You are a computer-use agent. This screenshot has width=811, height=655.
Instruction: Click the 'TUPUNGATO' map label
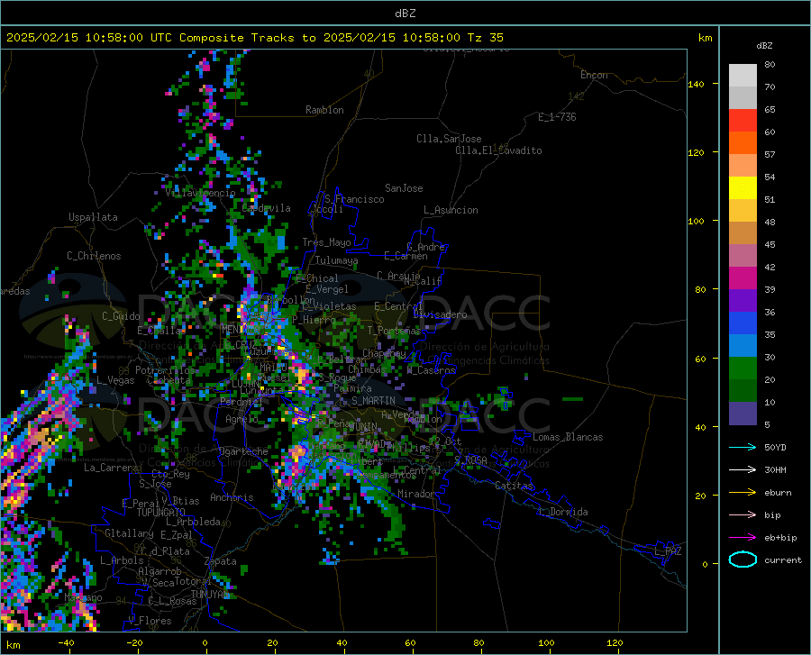(161, 513)
